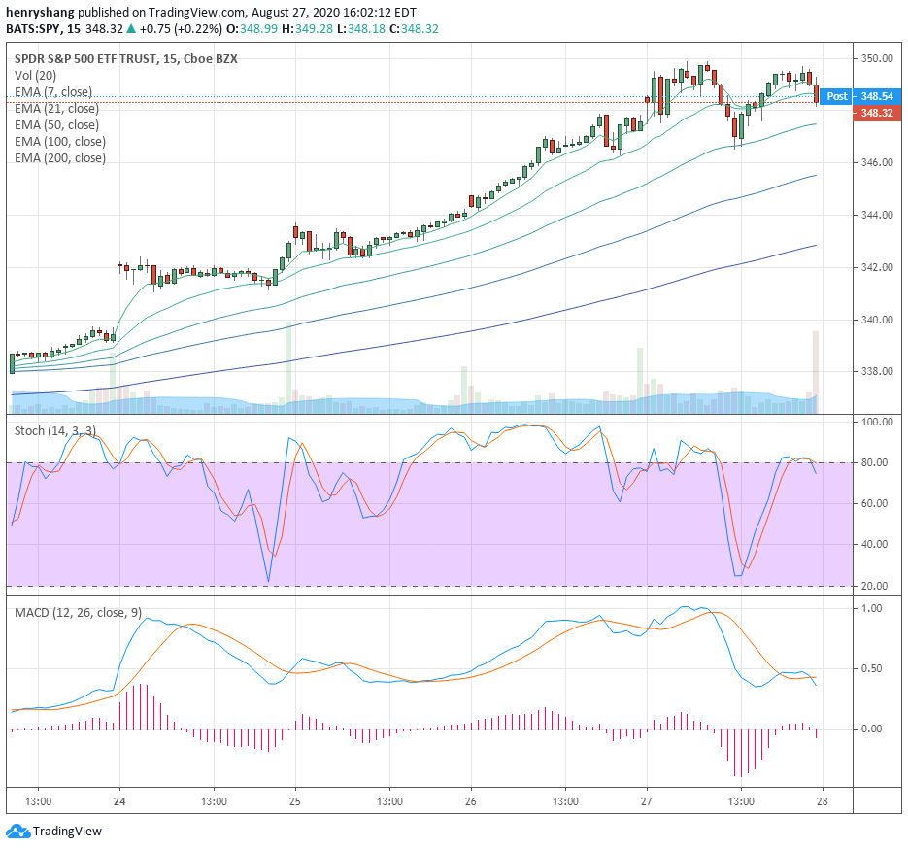The image size is (908, 849).
Task: Click the 338.00 price axis label
Action: (x=877, y=371)
